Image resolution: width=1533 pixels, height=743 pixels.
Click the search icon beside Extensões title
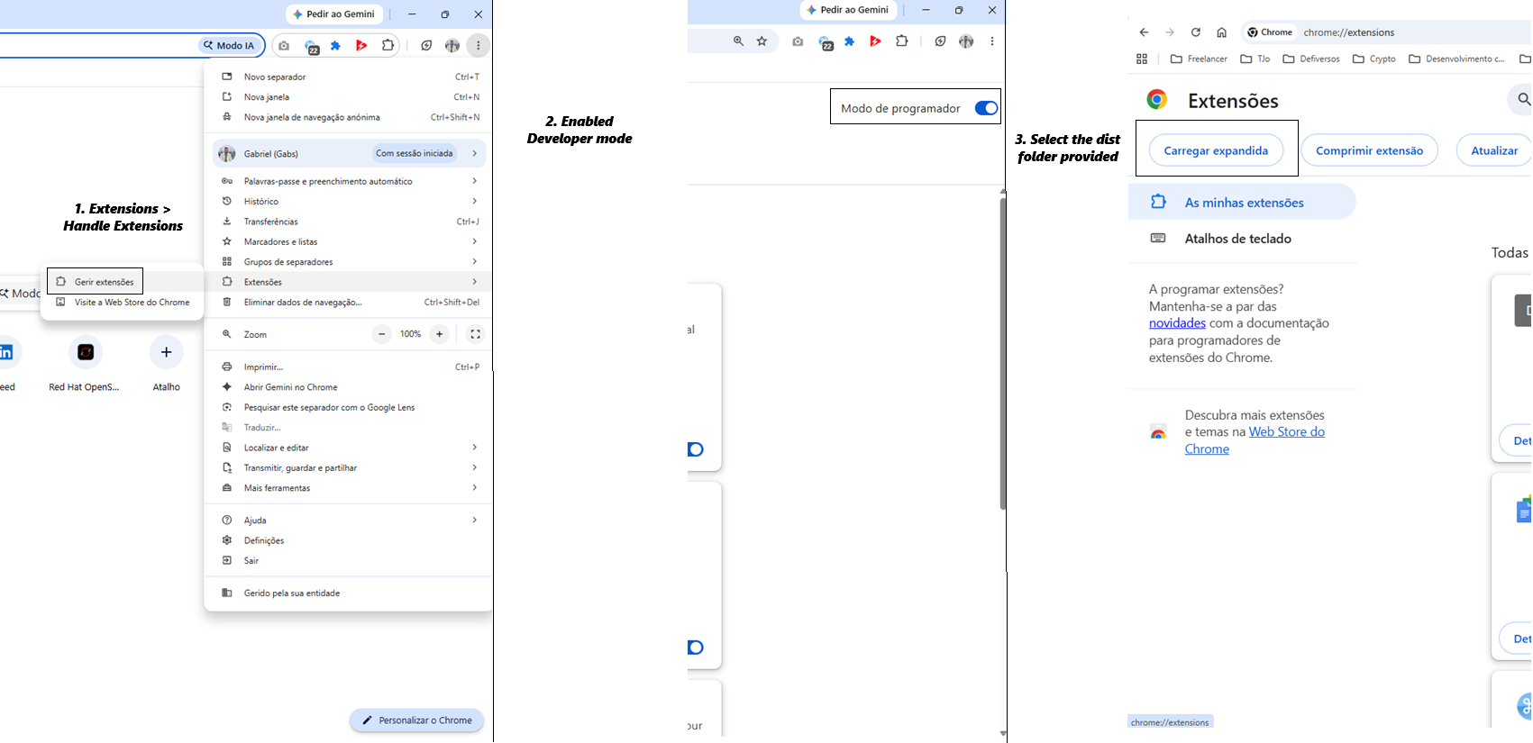pos(1523,99)
